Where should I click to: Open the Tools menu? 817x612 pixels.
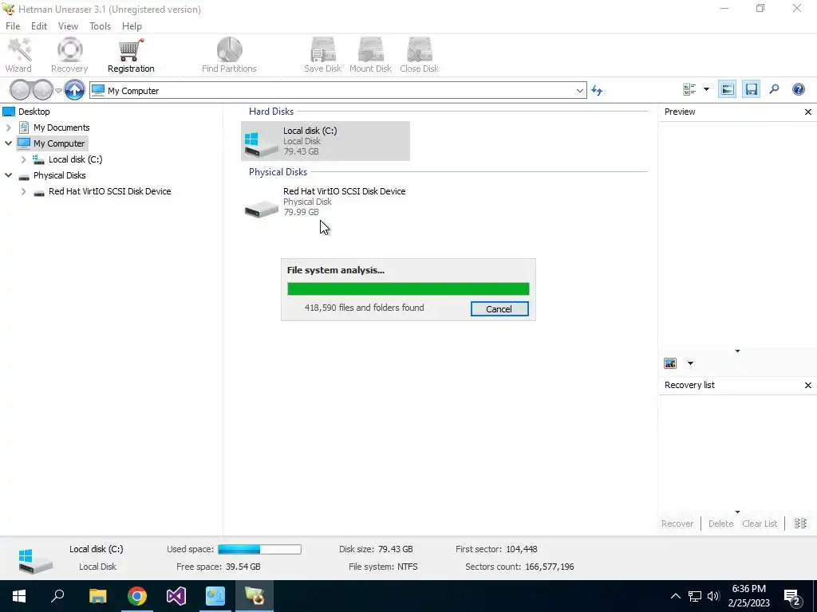100,26
